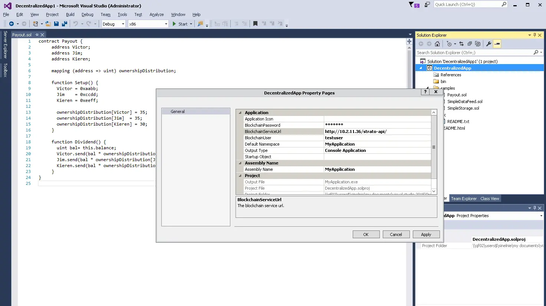Click the Save All toolbar icon
The height and width of the screenshot is (306, 546).
tap(65, 24)
